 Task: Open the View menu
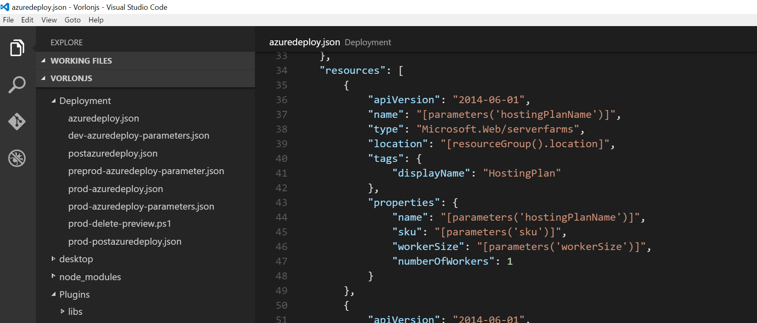49,20
